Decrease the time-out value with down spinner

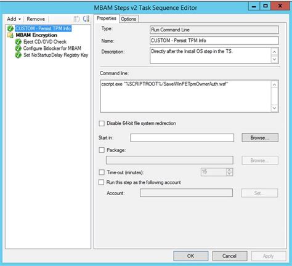tap(229, 174)
